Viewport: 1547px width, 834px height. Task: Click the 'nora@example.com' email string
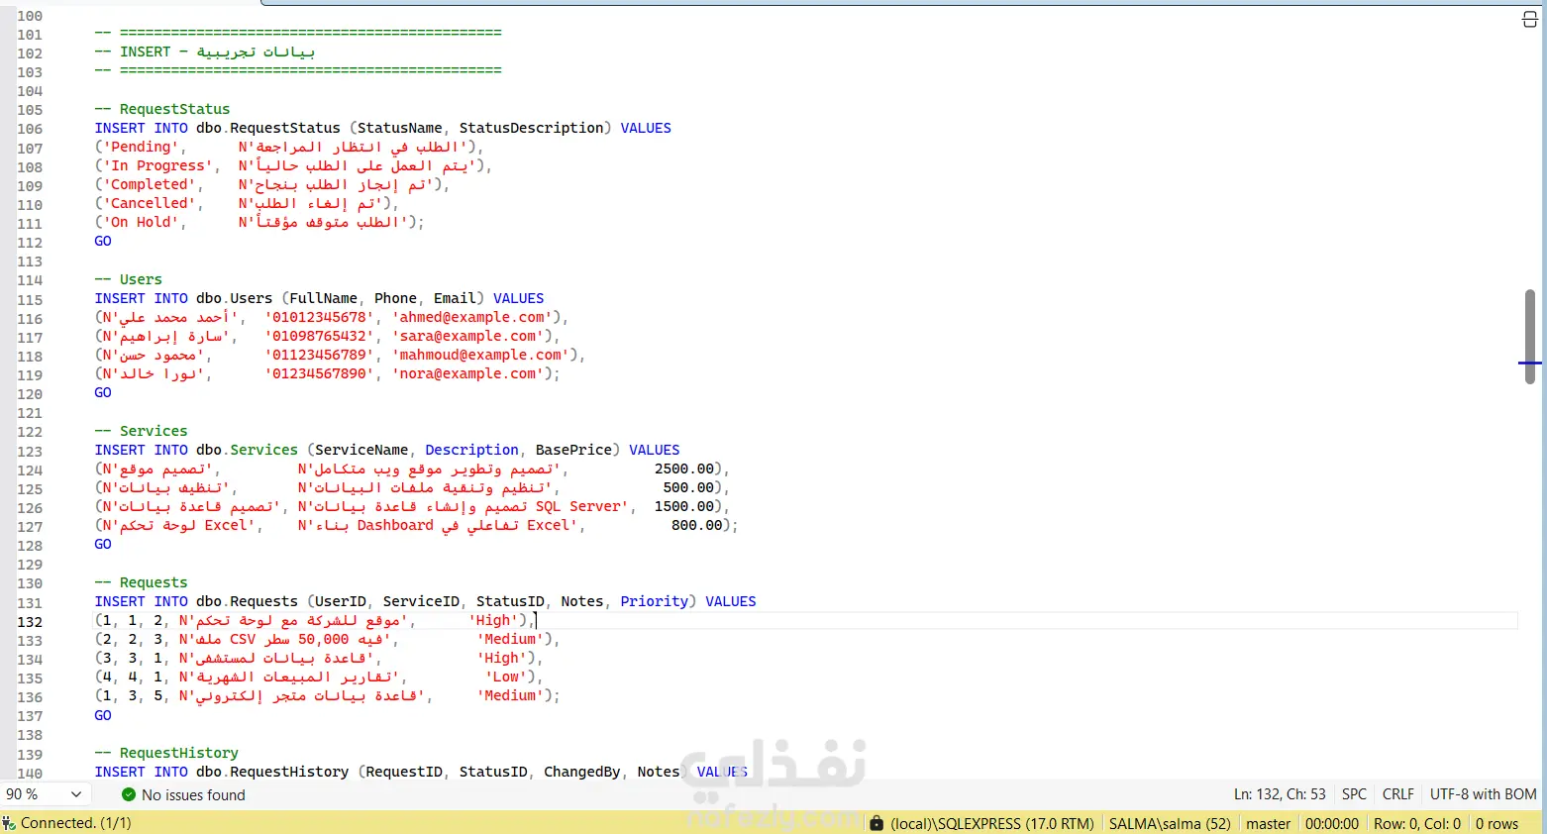pos(468,373)
